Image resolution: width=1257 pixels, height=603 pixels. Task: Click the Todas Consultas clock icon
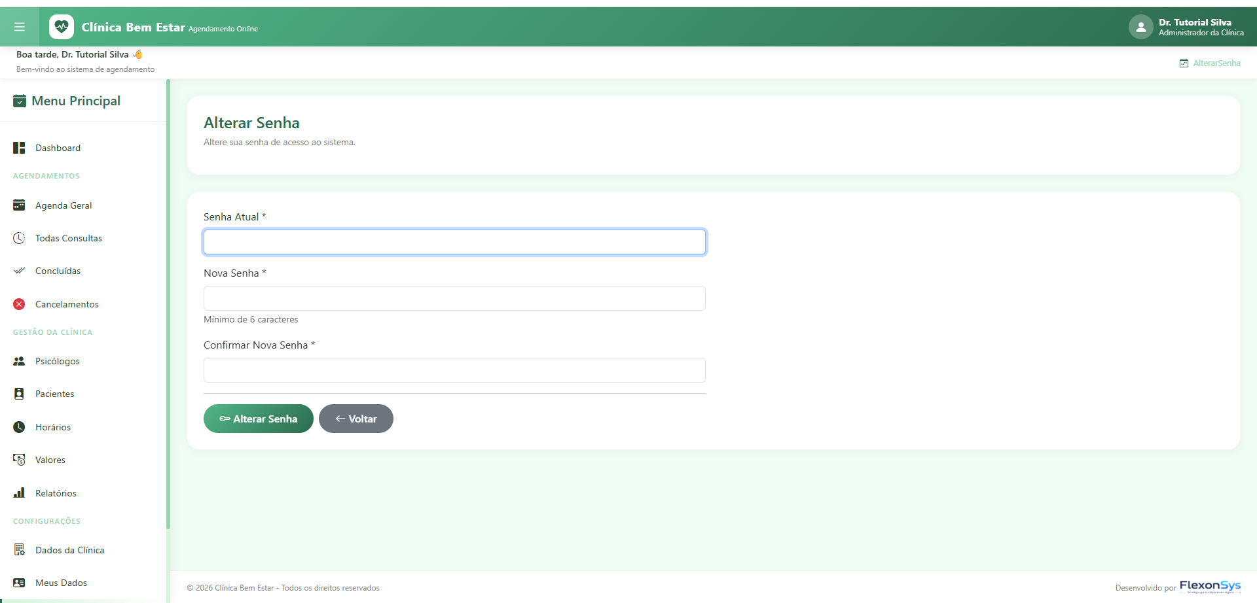click(x=19, y=238)
